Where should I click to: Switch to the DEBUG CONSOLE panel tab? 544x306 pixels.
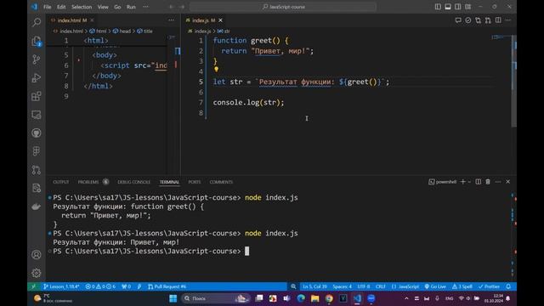(134, 182)
